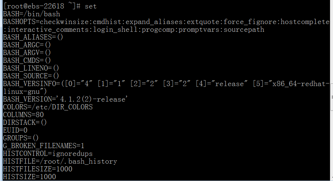Click the HISTCONTROL=ignoredups line
This screenshot has width=333, height=181.
point(48,154)
